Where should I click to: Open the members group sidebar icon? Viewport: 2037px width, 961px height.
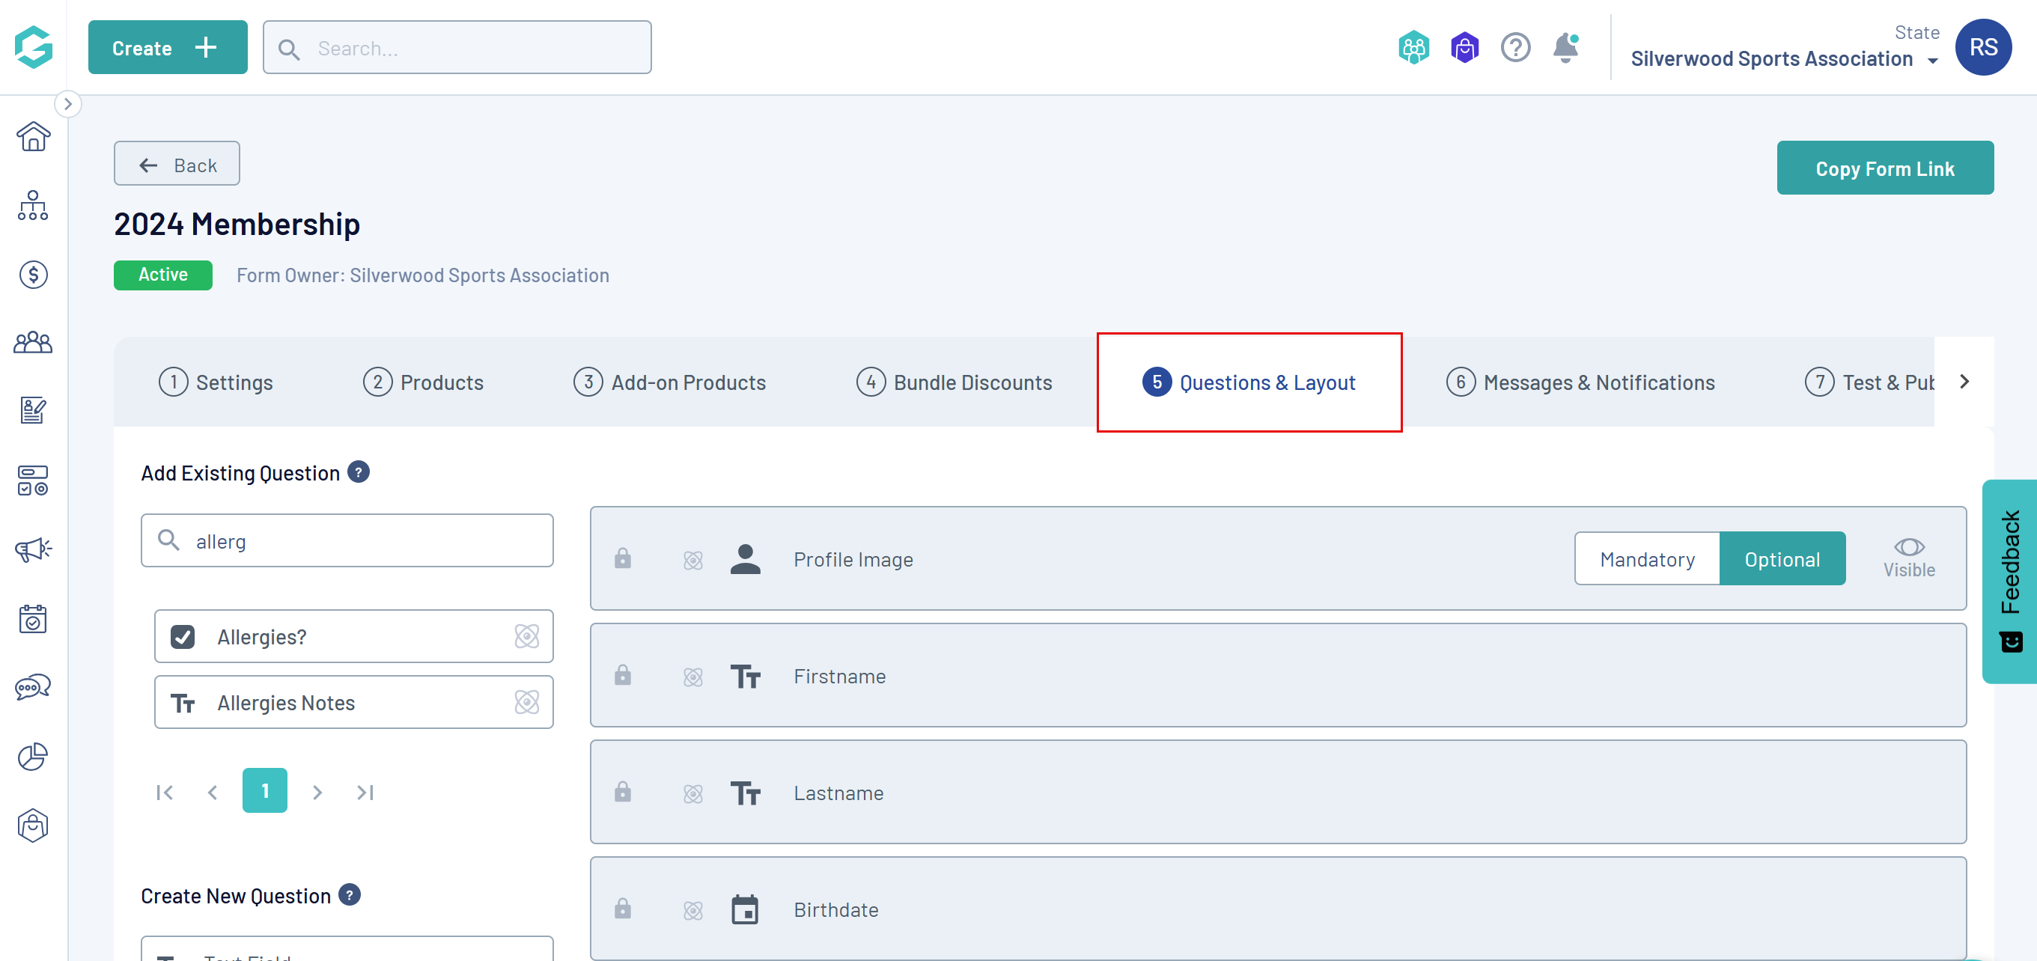33,343
